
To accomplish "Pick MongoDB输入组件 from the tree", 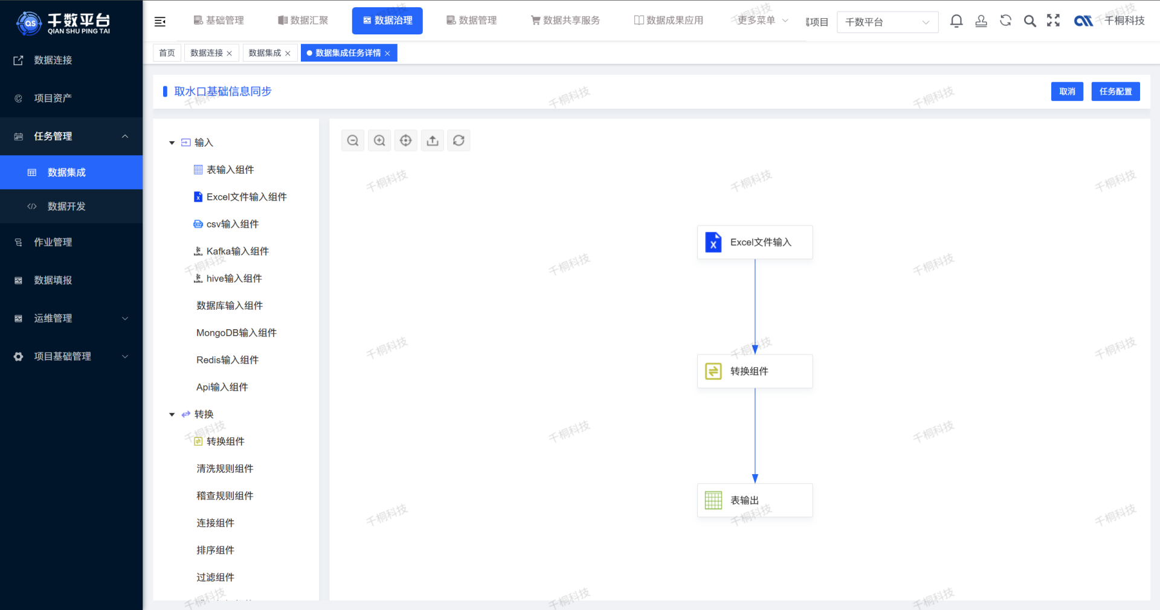I will 236,333.
